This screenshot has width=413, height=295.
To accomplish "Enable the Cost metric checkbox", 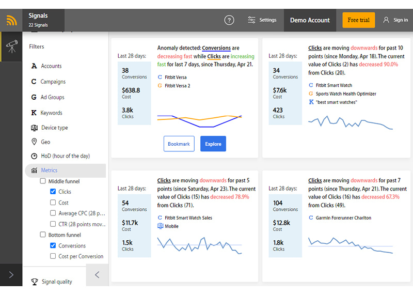I will click(53, 202).
